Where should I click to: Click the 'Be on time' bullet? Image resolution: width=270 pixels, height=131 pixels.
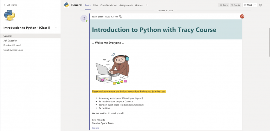tap(104, 108)
